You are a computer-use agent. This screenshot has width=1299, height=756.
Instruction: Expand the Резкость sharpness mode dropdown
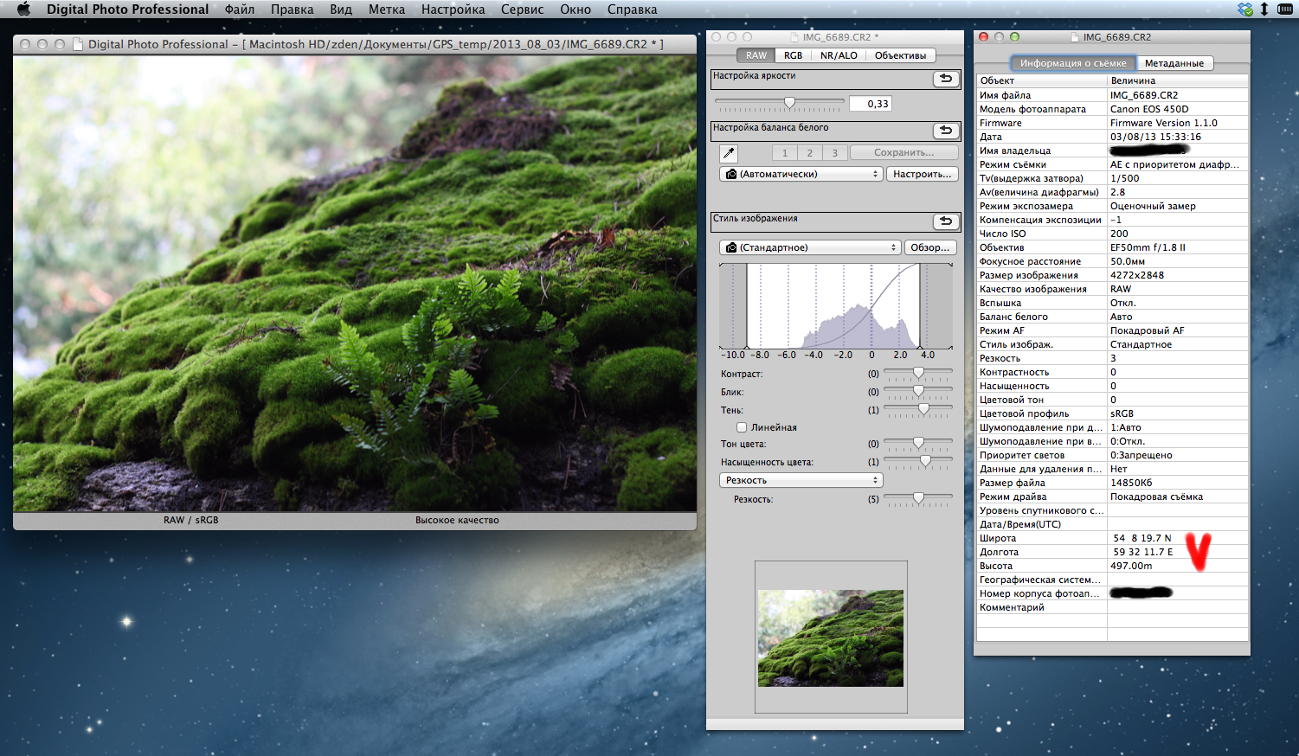coord(801,480)
